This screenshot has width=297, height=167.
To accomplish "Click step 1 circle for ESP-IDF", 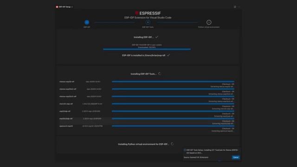I will [x=87, y=22].
